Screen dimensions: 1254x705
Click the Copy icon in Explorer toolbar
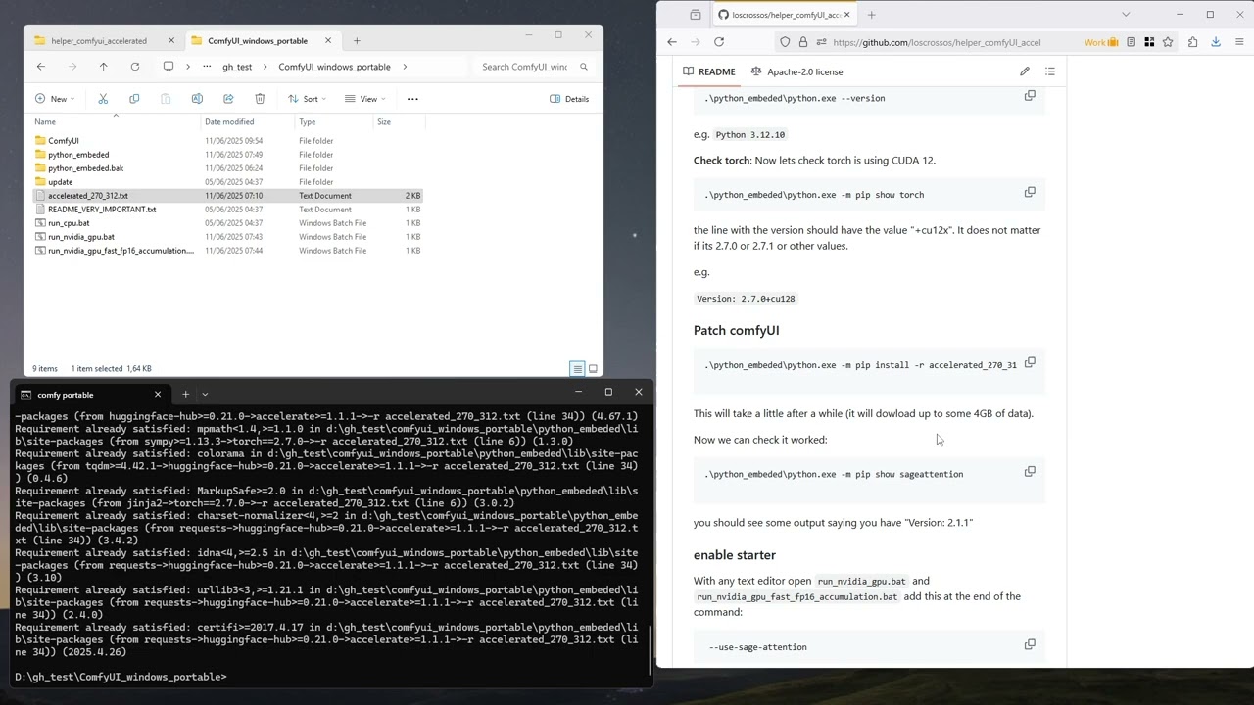tap(134, 99)
